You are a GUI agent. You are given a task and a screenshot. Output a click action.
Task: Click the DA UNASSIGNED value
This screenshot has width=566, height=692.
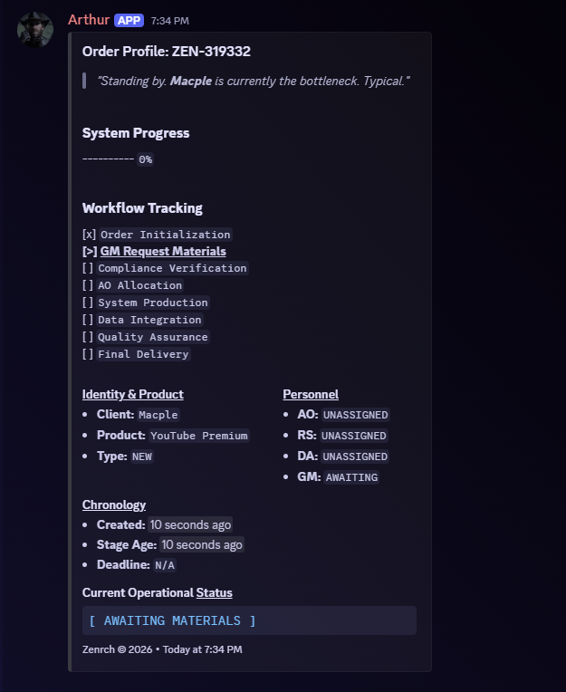(x=355, y=457)
